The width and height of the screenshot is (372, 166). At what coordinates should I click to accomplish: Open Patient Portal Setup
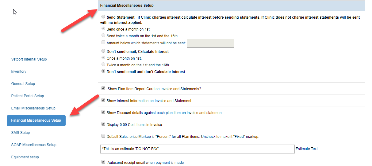[28, 96]
